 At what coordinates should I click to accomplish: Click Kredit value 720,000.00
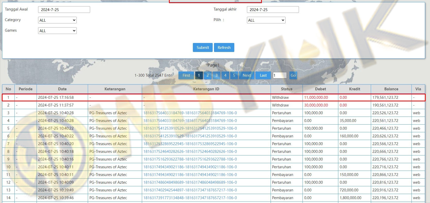tap(349, 190)
